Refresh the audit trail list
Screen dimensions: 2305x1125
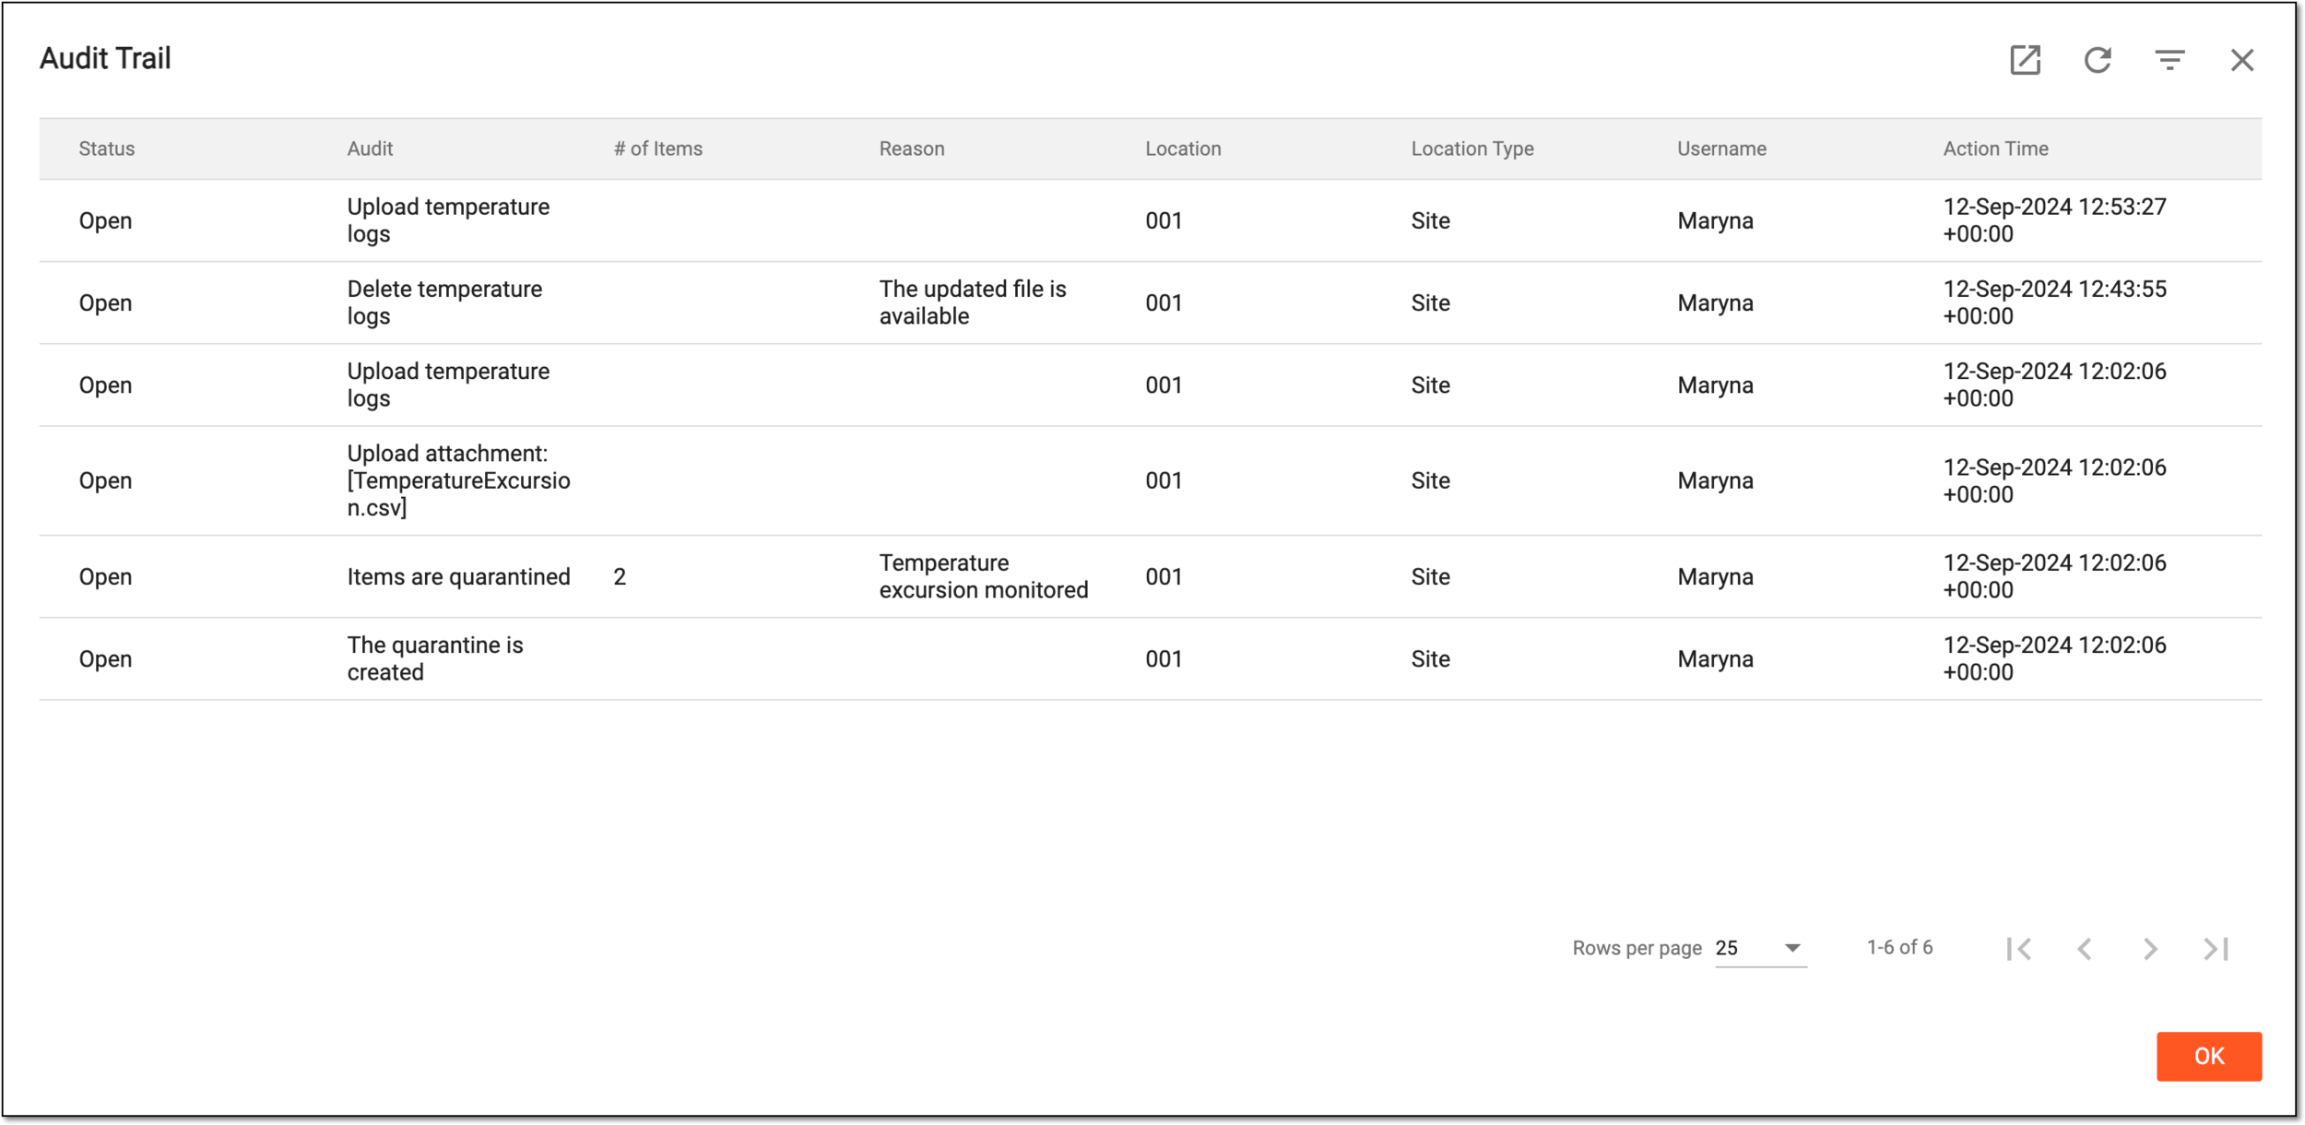pyautogui.click(x=2098, y=60)
